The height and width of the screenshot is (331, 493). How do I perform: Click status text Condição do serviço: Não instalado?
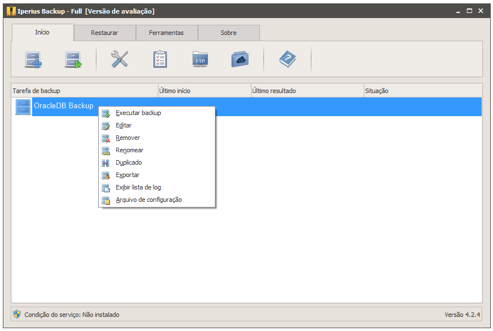pyautogui.click(x=72, y=315)
